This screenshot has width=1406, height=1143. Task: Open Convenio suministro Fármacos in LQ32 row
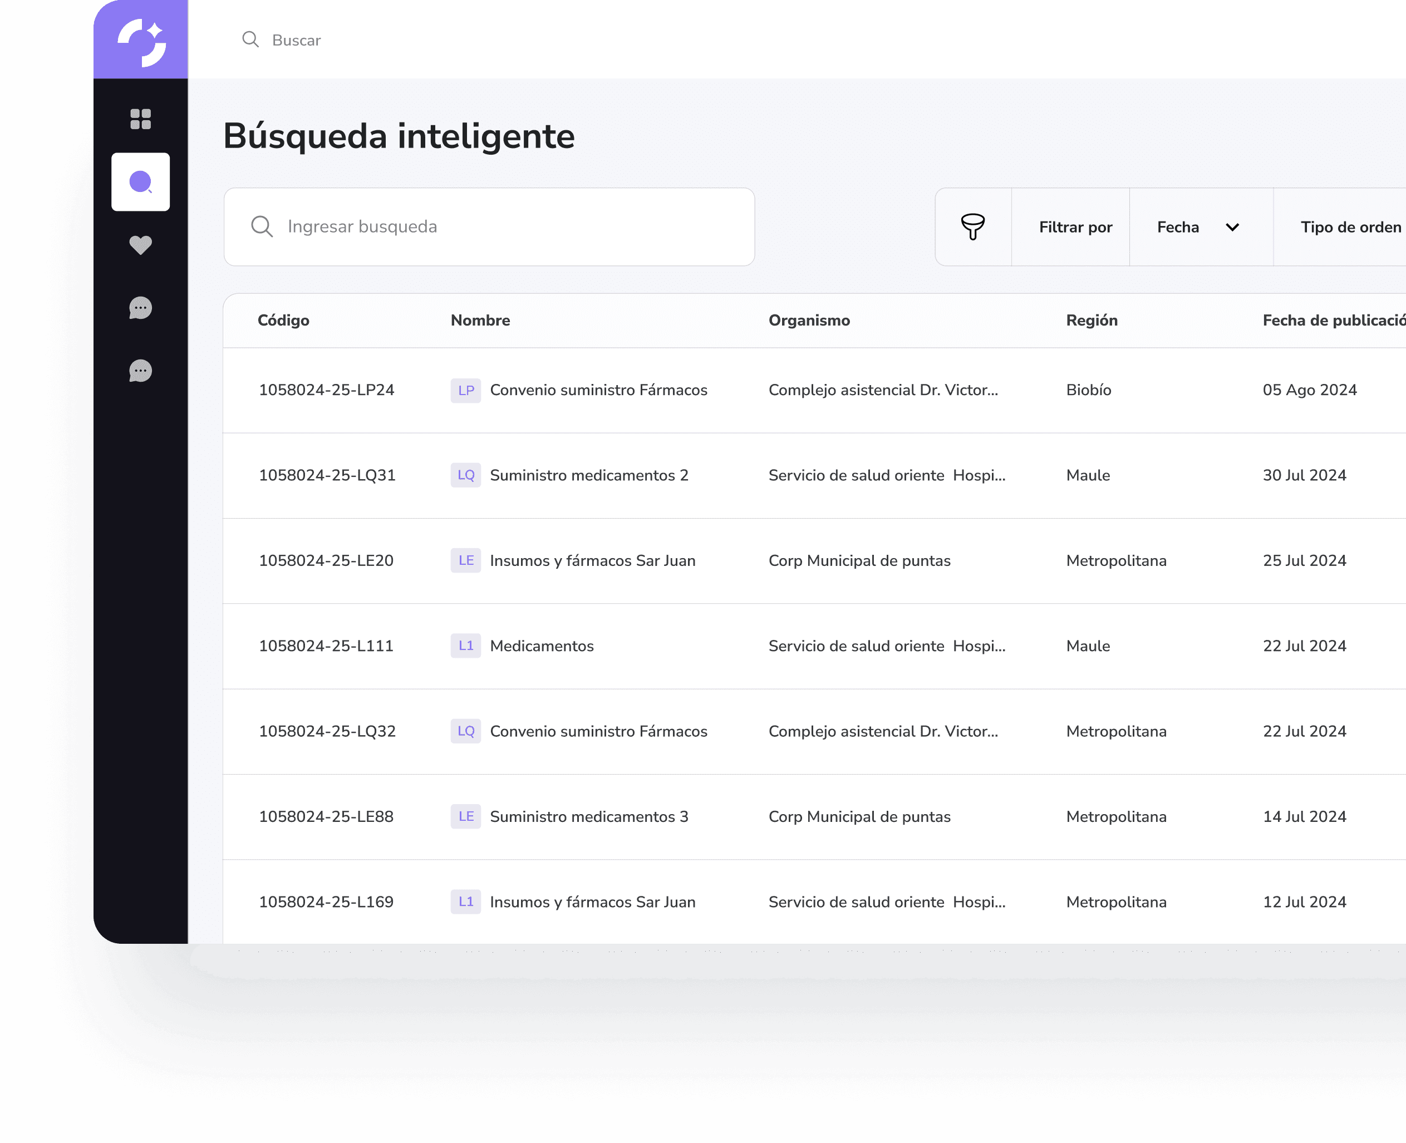coord(598,732)
